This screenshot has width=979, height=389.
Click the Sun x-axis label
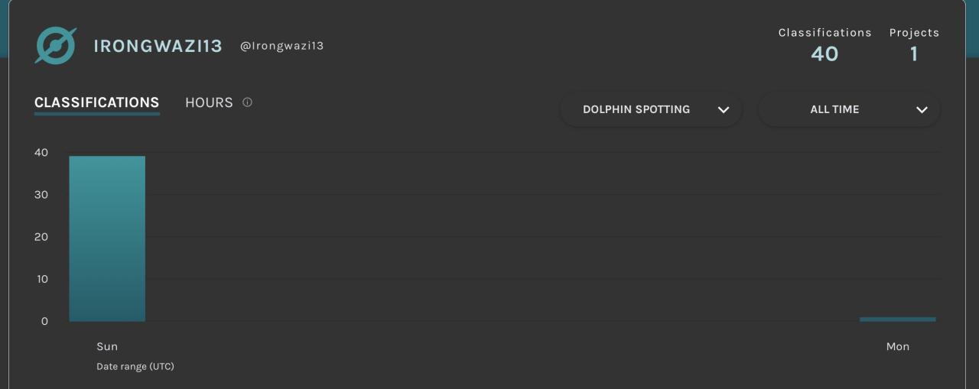(107, 346)
